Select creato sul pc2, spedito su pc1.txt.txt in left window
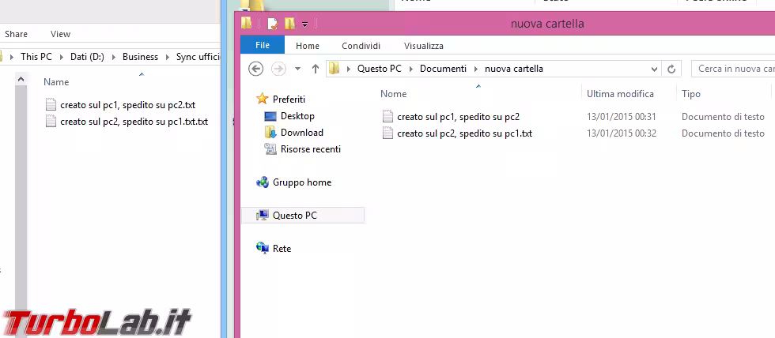The width and height of the screenshot is (775, 338). (134, 122)
